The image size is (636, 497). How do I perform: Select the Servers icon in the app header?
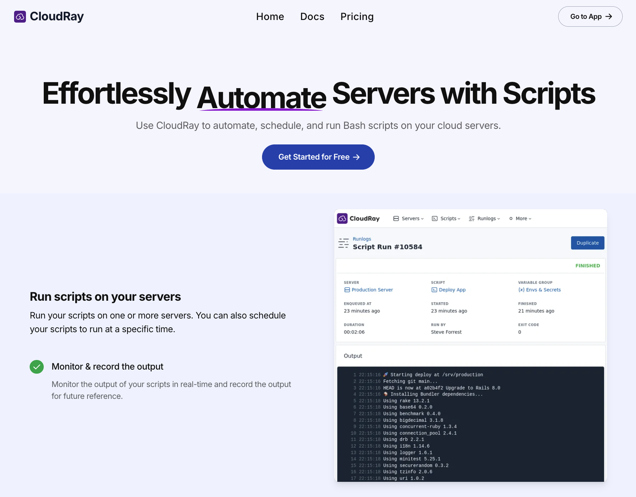(x=396, y=219)
